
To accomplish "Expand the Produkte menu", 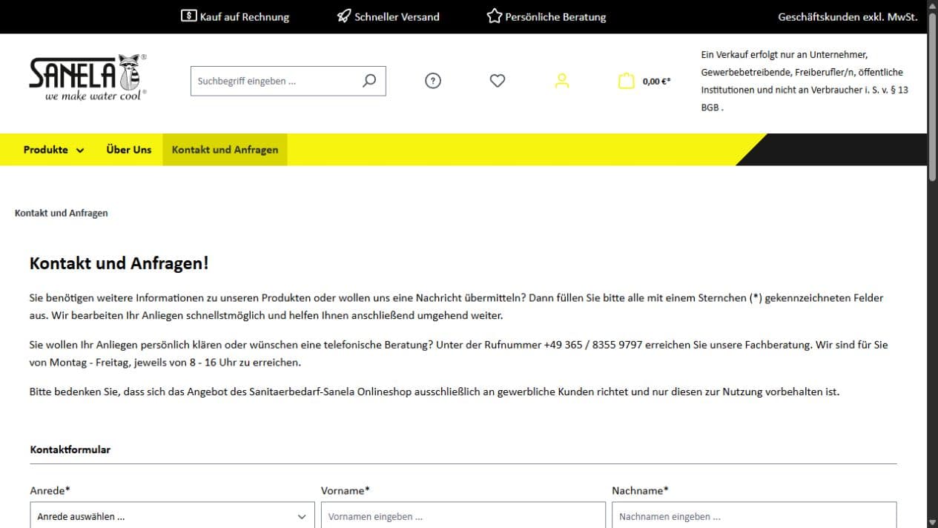I will pyautogui.click(x=53, y=149).
